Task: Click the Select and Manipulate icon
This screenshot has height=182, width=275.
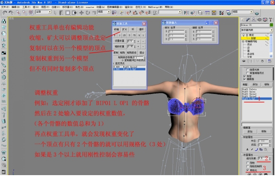Action: 121,13
